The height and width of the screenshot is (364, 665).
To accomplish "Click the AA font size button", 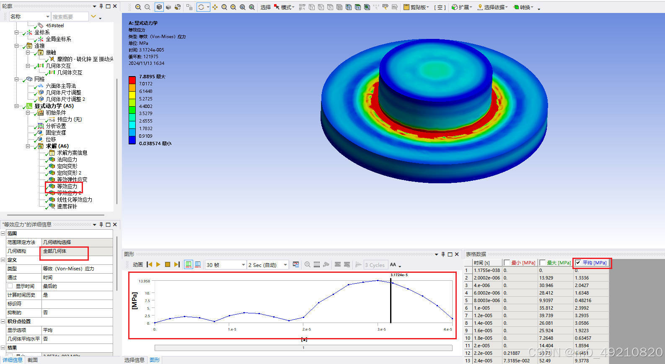I will pyautogui.click(x=393, y=264).
